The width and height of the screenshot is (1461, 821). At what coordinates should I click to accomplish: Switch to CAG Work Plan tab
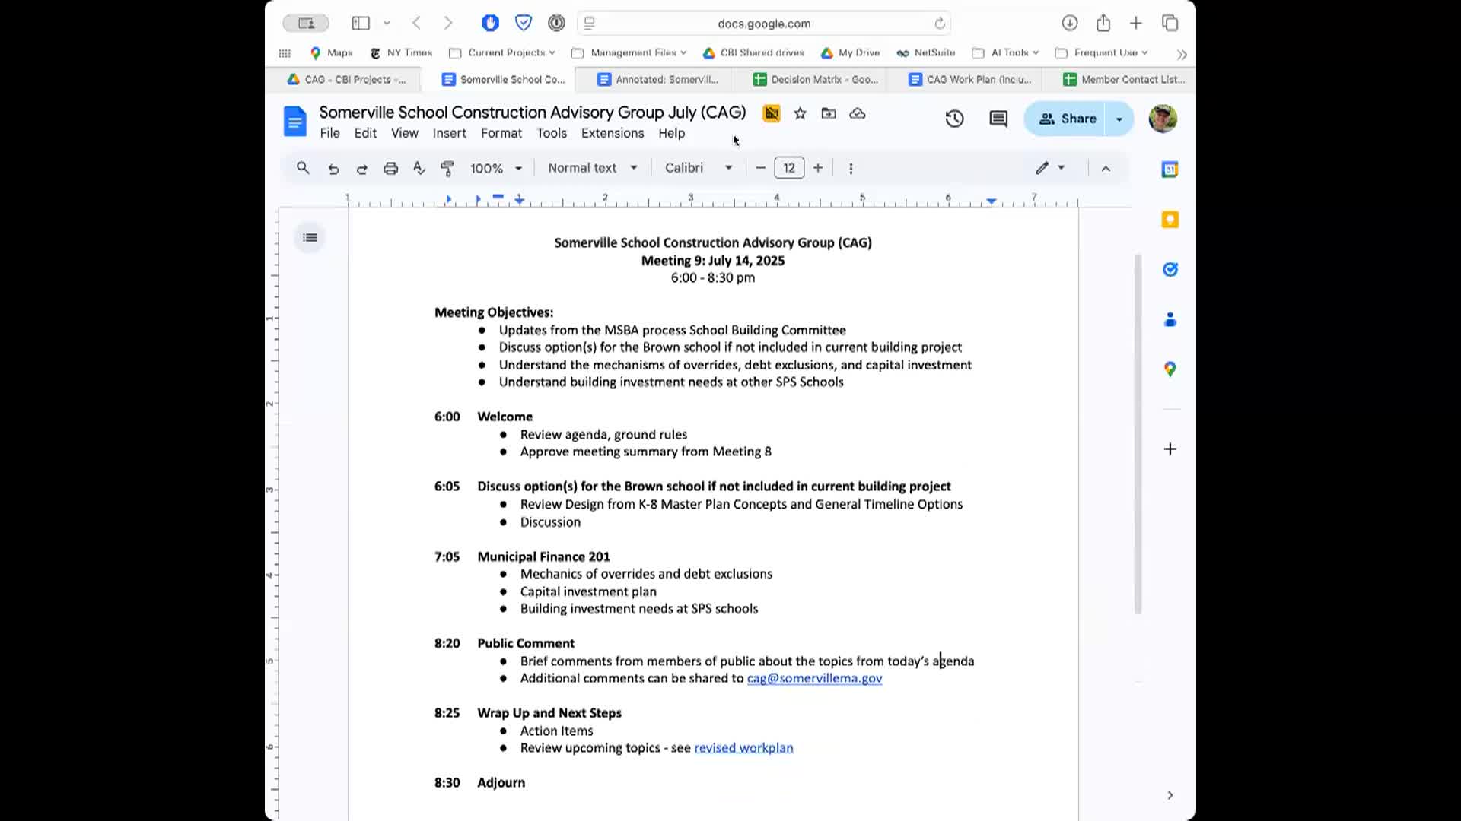(970, 79)
